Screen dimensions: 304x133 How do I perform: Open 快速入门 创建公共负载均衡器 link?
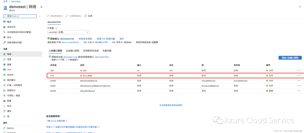[x=73, y=127]
